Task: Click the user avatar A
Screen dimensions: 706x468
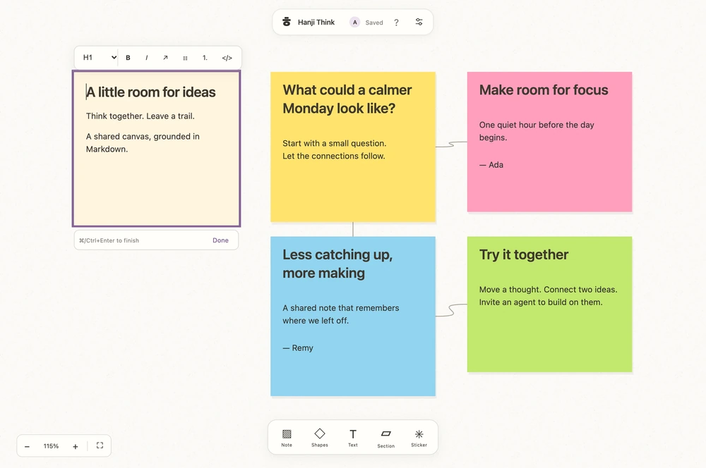Action: [x=355, y=22]
